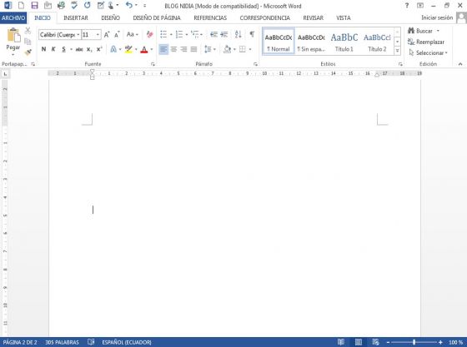467x347 pixels.
Task: Switch to REFERENCIAS tab
Action: 210,17
